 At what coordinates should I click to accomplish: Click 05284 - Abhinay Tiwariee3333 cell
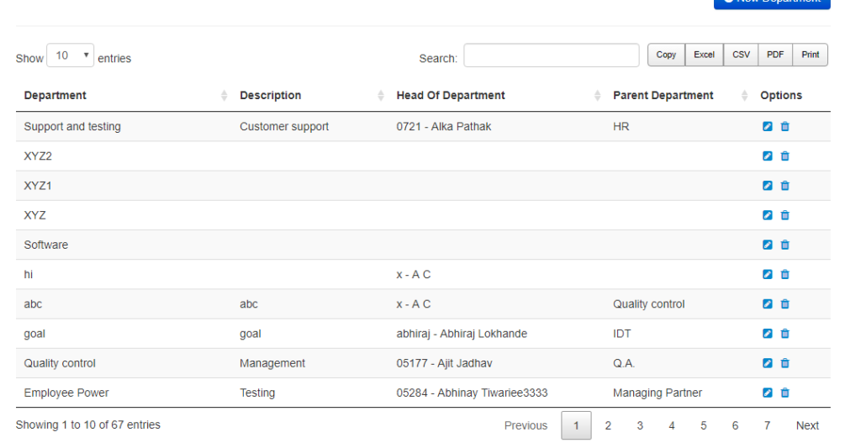[x=473, y=393]
